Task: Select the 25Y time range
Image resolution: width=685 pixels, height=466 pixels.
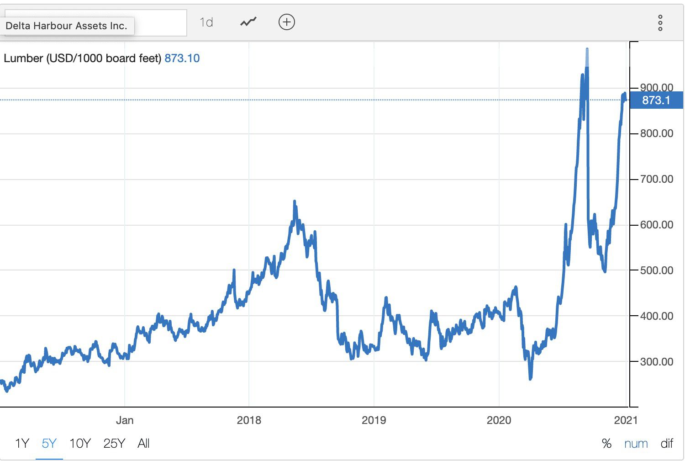Action: (x=114, y=443)
